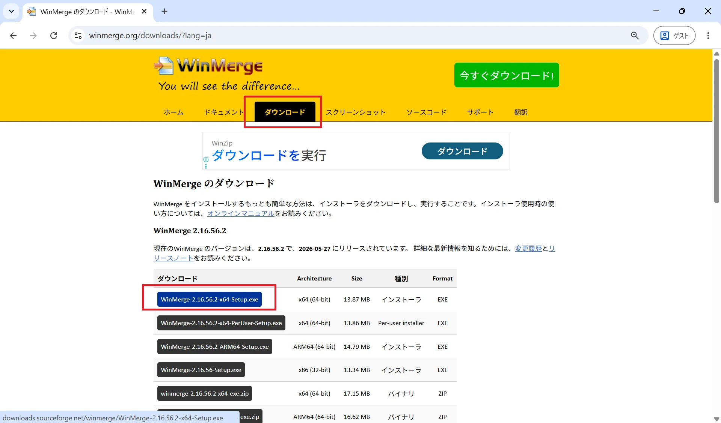Viewport: 721px width, 423px height.
Task: Click the ダウンロードを実行 ad headline
Action: click(269, 155)
